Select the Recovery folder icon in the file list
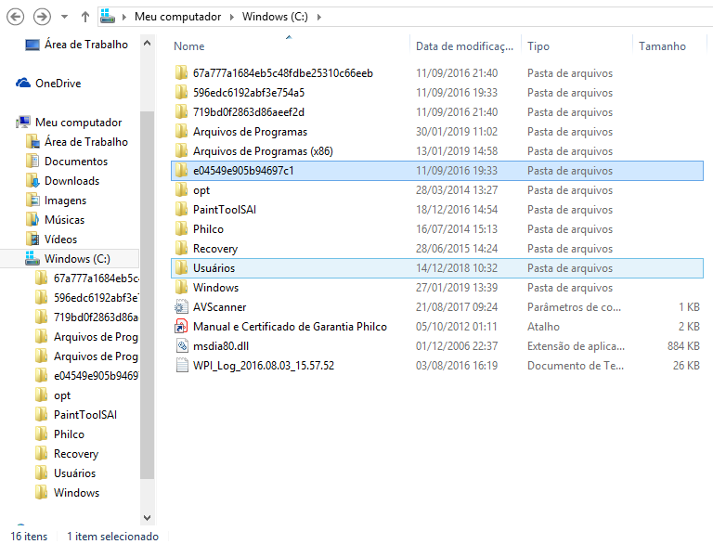The height and width of the screenshot is (544, 713). coord(181,249)
